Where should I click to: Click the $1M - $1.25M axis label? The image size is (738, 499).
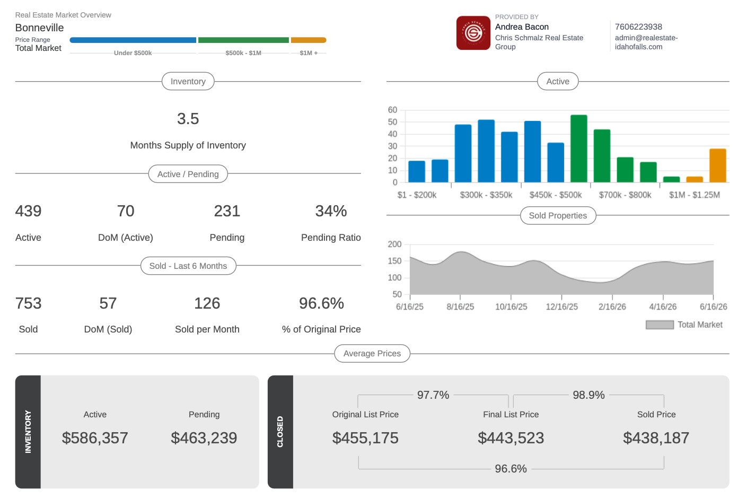(x=695, y=195)
